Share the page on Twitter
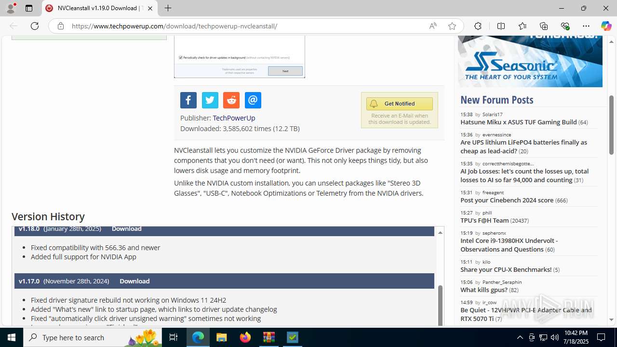Viewport: 617px width, 347px height. tap(210, 100)
